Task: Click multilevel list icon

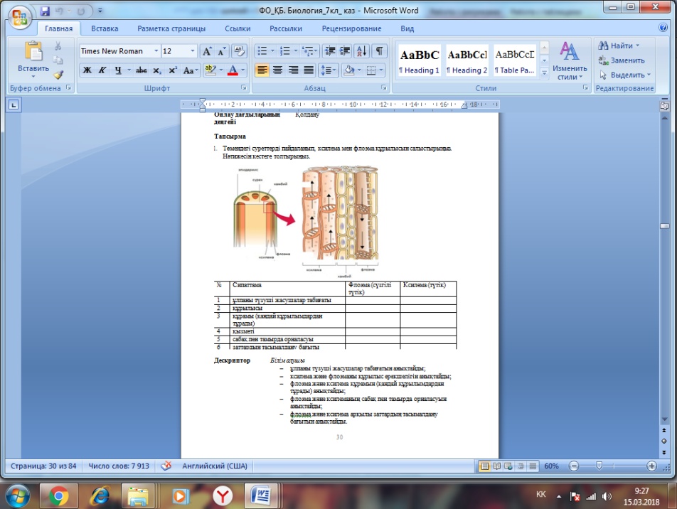Action: (309, 51)
